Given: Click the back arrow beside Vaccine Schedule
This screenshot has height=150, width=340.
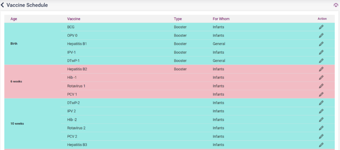Looking at the screenshot, I should click(x=3, y=5).
